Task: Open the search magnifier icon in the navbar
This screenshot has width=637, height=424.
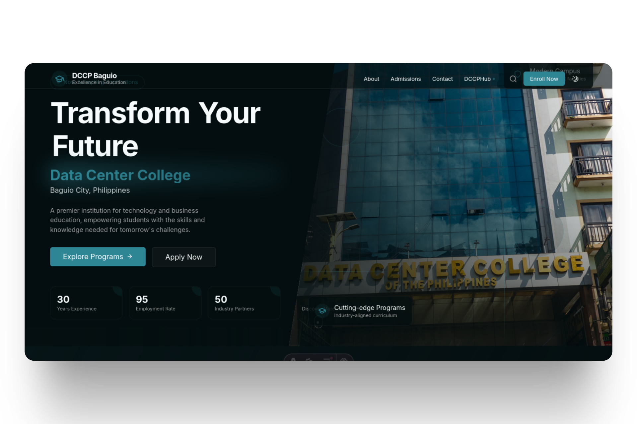Action: 513,79
